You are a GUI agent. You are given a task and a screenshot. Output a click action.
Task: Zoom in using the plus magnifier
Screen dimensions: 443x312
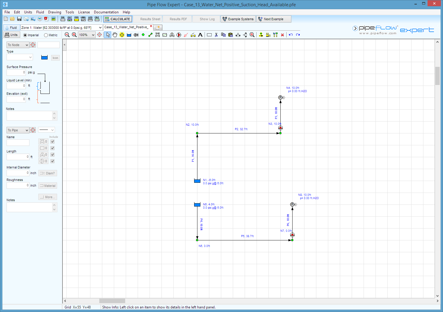(74, 35)
